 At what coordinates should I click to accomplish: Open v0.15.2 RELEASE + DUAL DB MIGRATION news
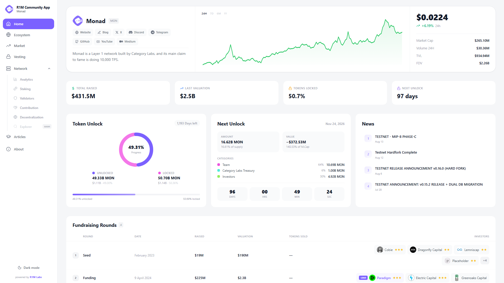pyautogui.click(x=429, y=185)
